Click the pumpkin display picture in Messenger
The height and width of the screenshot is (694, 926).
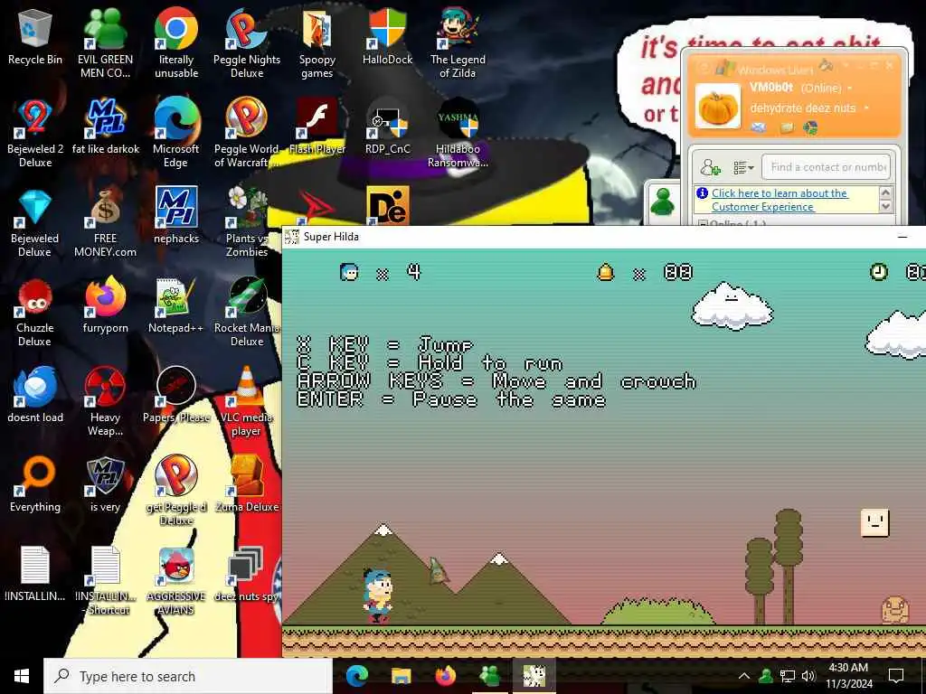[717, 107]
